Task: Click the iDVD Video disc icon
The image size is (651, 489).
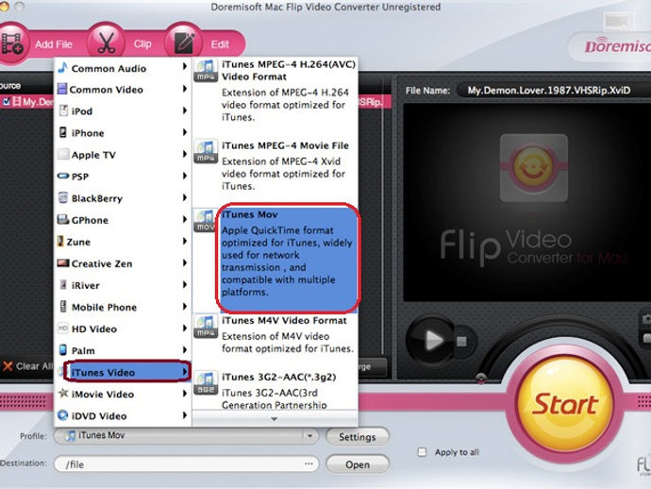Action: (62, 415)
